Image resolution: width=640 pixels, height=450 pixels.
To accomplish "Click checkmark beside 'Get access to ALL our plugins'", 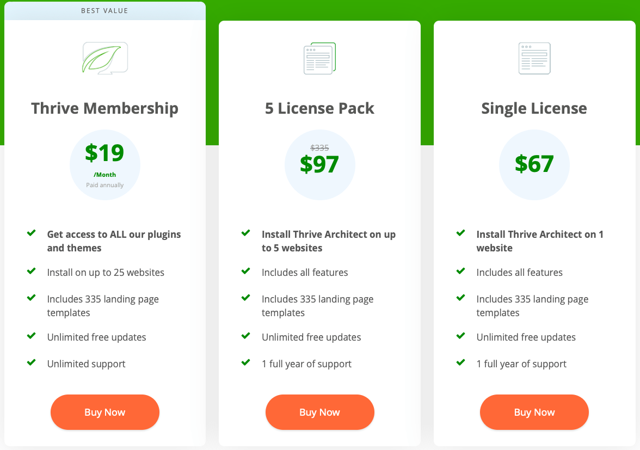I will (32, 233).
